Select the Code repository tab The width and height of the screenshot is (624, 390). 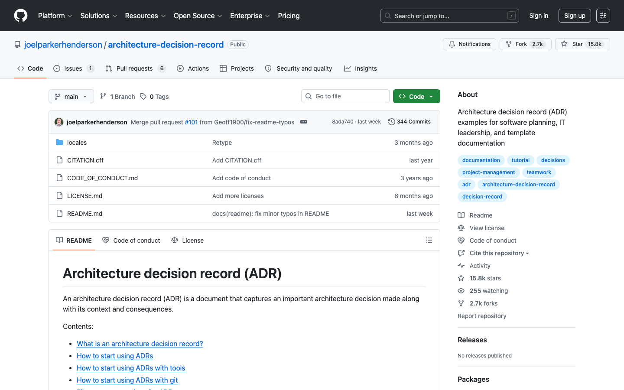30,68
